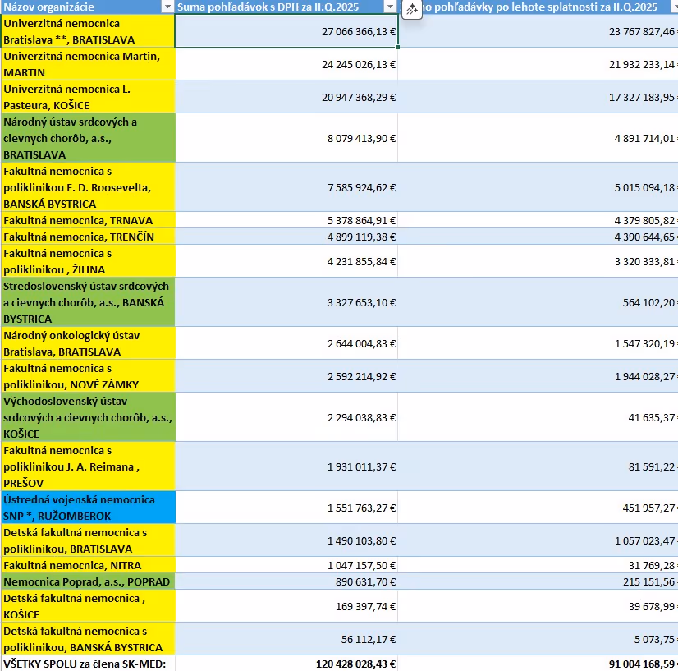Screen dimensions: 678x671
Task: Select Ústredná vojenská nemocnica Ružomberok cell
Action: point(88,508)
